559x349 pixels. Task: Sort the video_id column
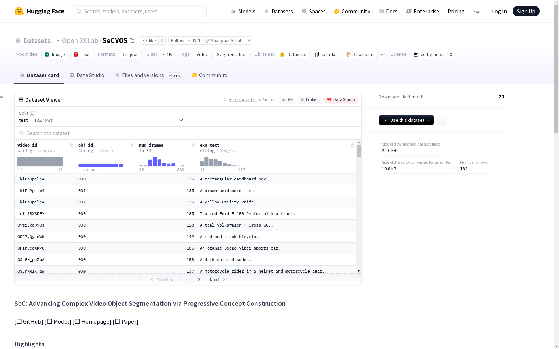[x=71, y=145]
